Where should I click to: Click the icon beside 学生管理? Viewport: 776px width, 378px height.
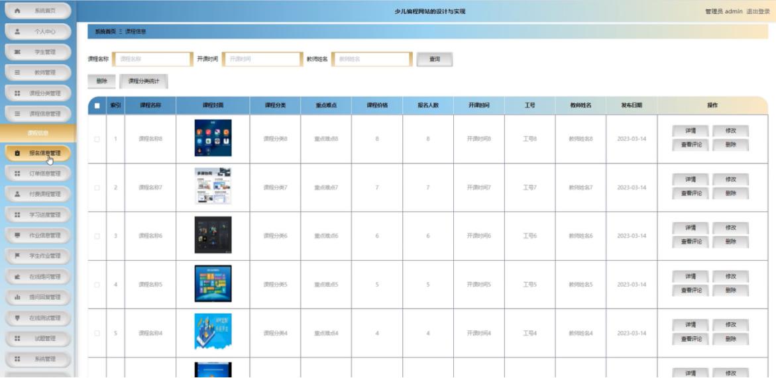tap(17, 52)
